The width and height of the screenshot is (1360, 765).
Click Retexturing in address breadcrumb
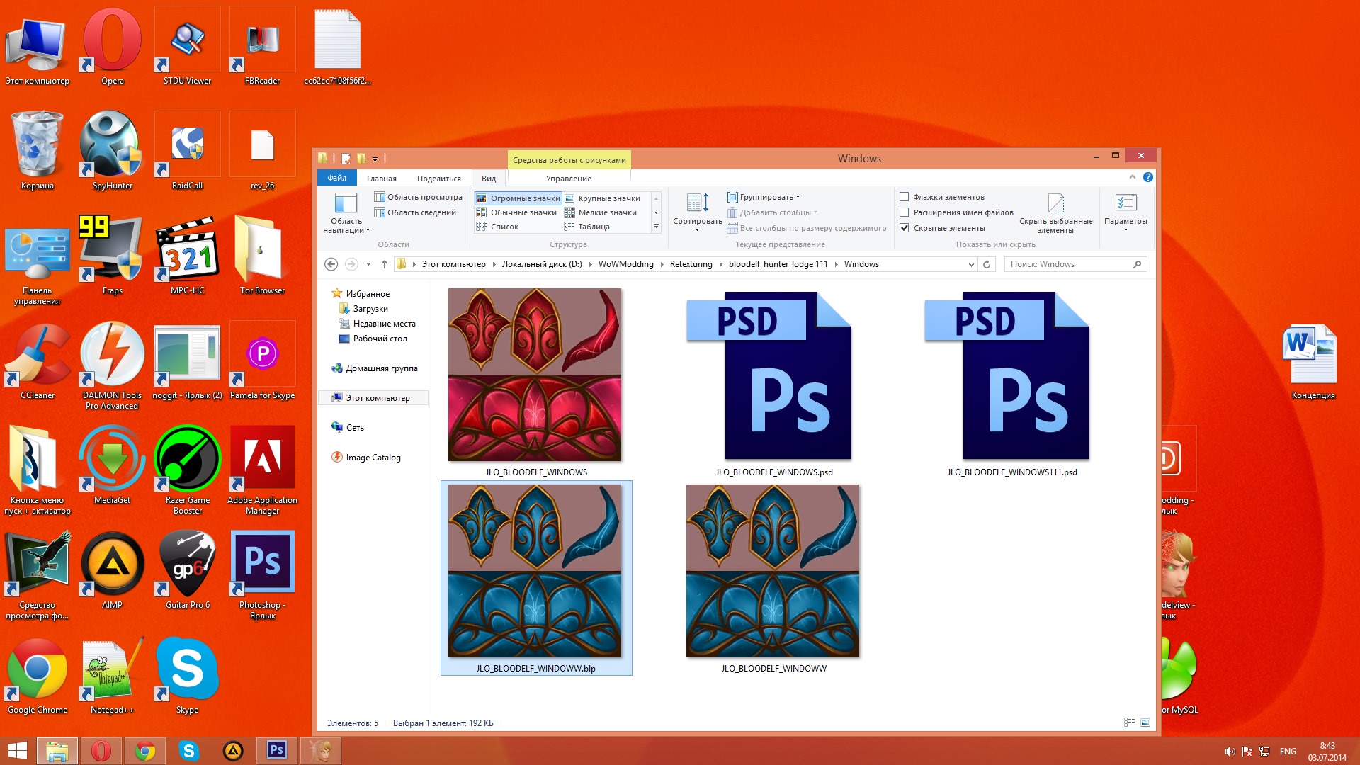(x=691, y=264)
